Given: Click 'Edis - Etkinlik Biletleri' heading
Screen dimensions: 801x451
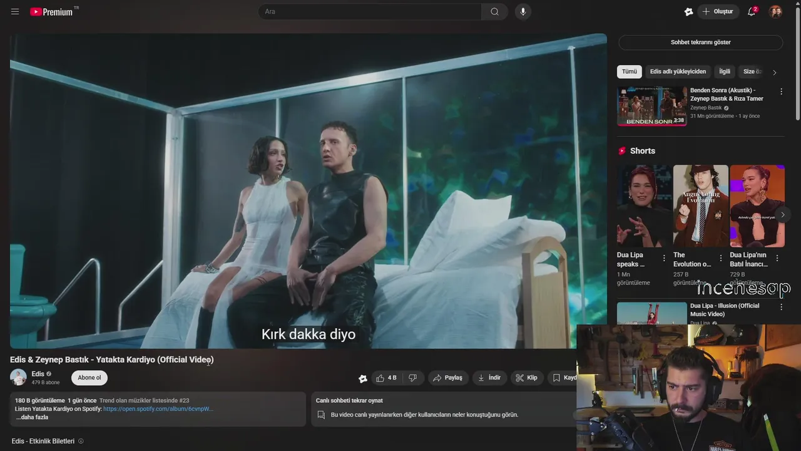Looking at the screenshot, I should coord(43,441).
